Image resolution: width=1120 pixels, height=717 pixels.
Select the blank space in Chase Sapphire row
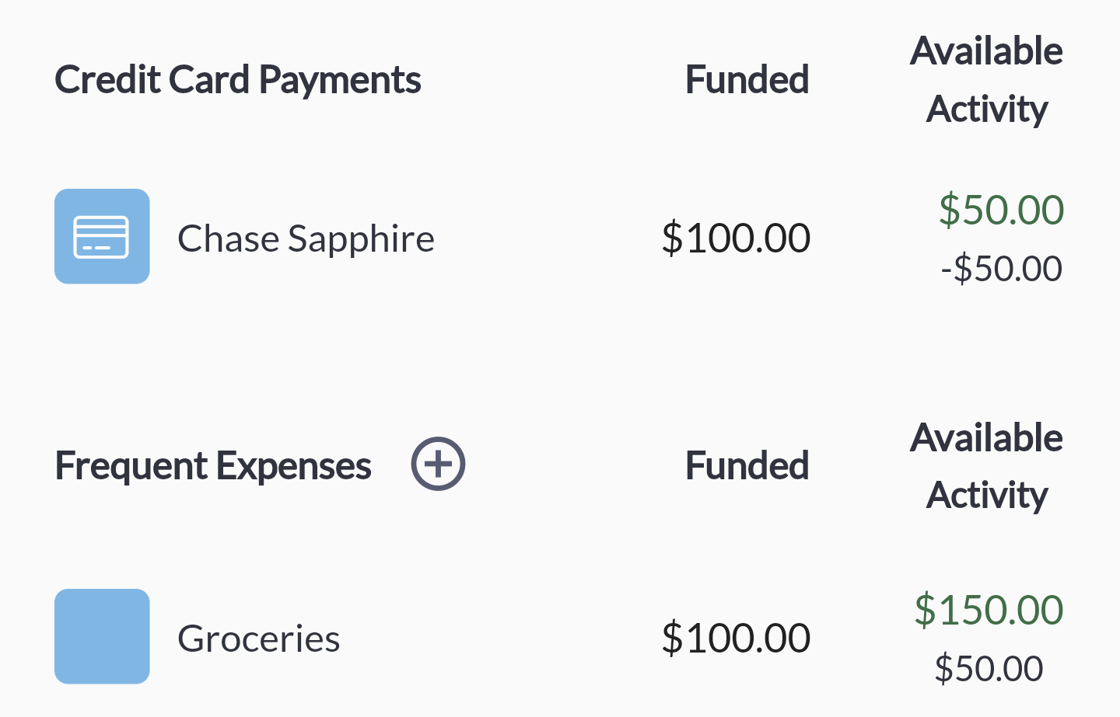point(544,238)
